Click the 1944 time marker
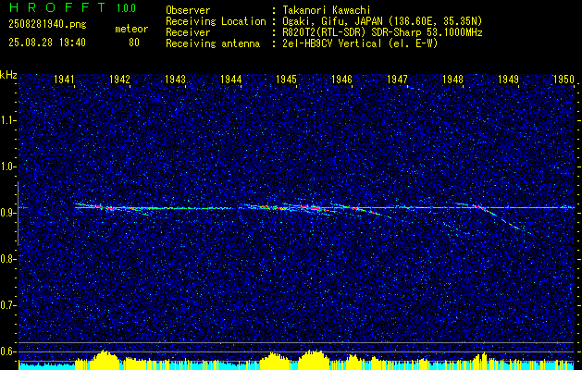 231,79
